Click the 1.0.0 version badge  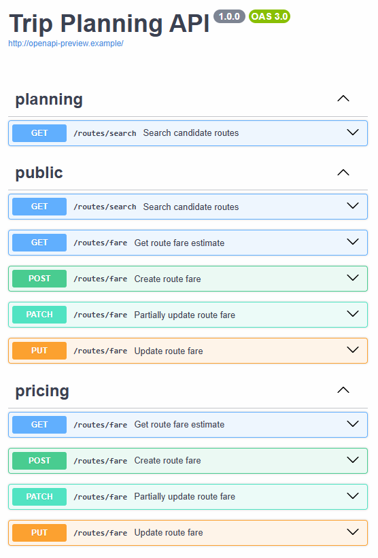[229, 16]
